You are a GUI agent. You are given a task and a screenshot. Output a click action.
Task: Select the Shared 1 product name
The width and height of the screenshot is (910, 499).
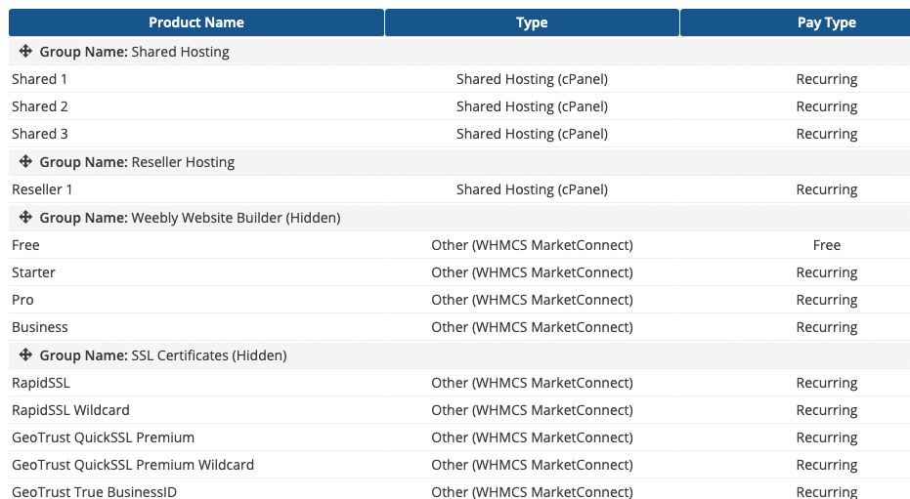(x=39, y=79)
